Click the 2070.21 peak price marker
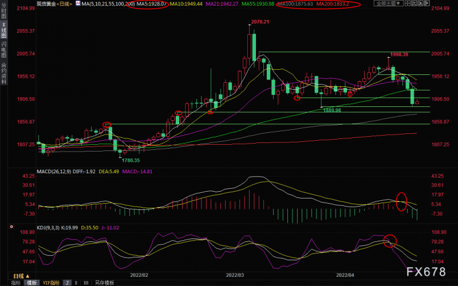 (259, 22)
